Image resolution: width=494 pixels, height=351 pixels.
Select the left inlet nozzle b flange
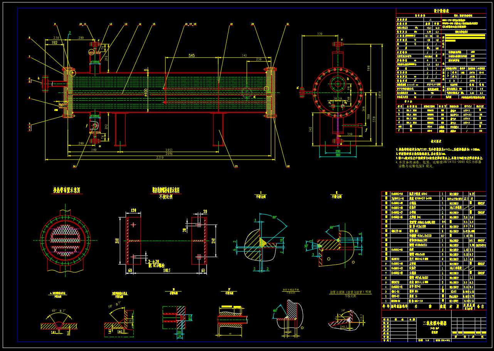(45, 84)
